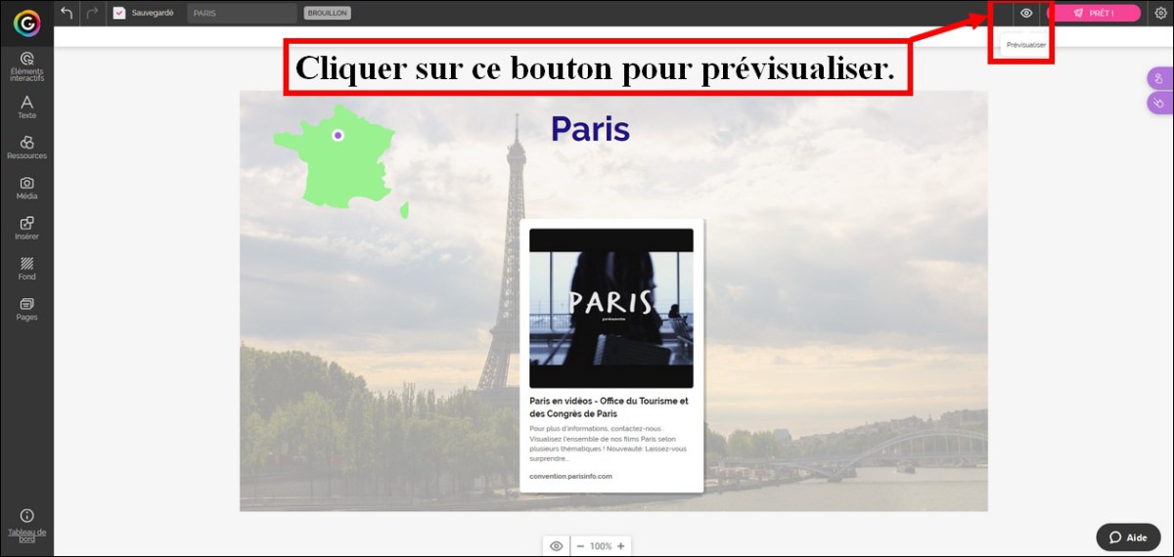Open the Aide chat button
Image resolution: width=1174 pixels, height=557 pixels.
pyautogui.click(x=1128, y=537)
